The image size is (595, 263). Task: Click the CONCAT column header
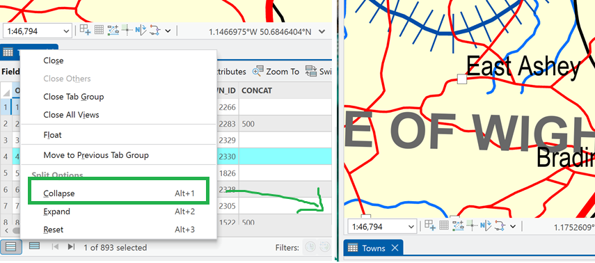tap(257, 90)
